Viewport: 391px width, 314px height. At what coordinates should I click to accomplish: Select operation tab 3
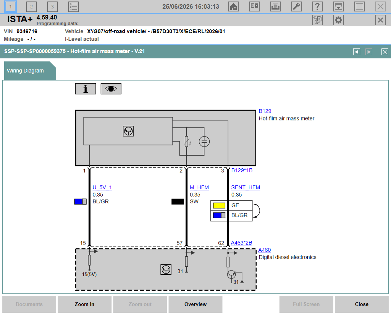(x=52, y=7)
